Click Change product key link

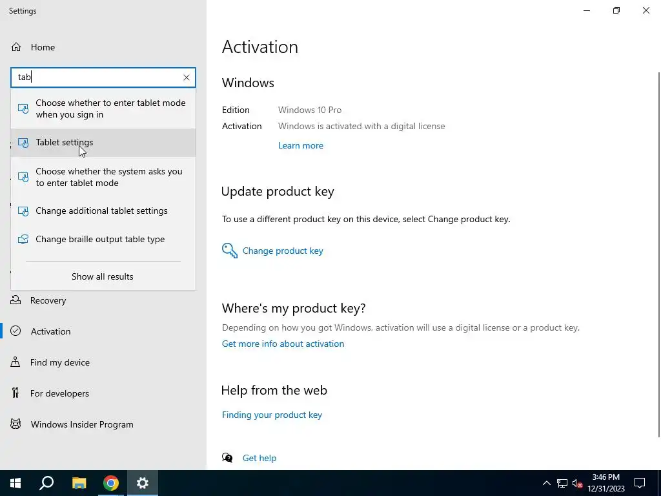tap(283, 251)
